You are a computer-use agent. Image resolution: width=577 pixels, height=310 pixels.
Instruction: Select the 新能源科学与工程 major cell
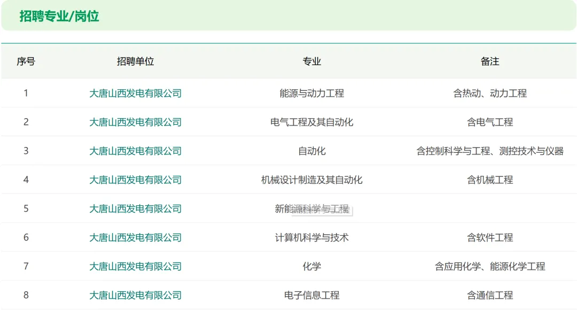tap(311, 209)
